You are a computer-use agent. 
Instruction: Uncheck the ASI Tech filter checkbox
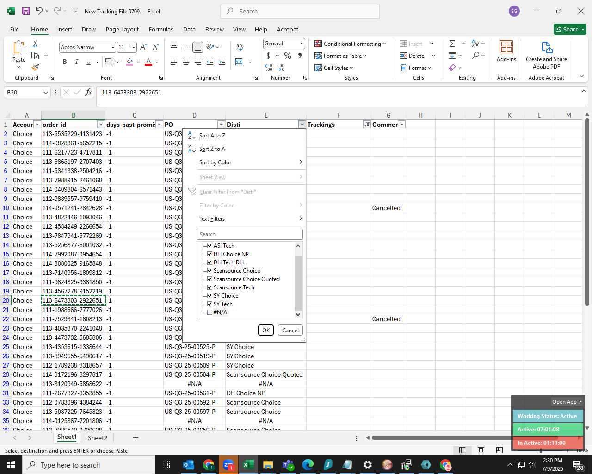tap(210, 245)
